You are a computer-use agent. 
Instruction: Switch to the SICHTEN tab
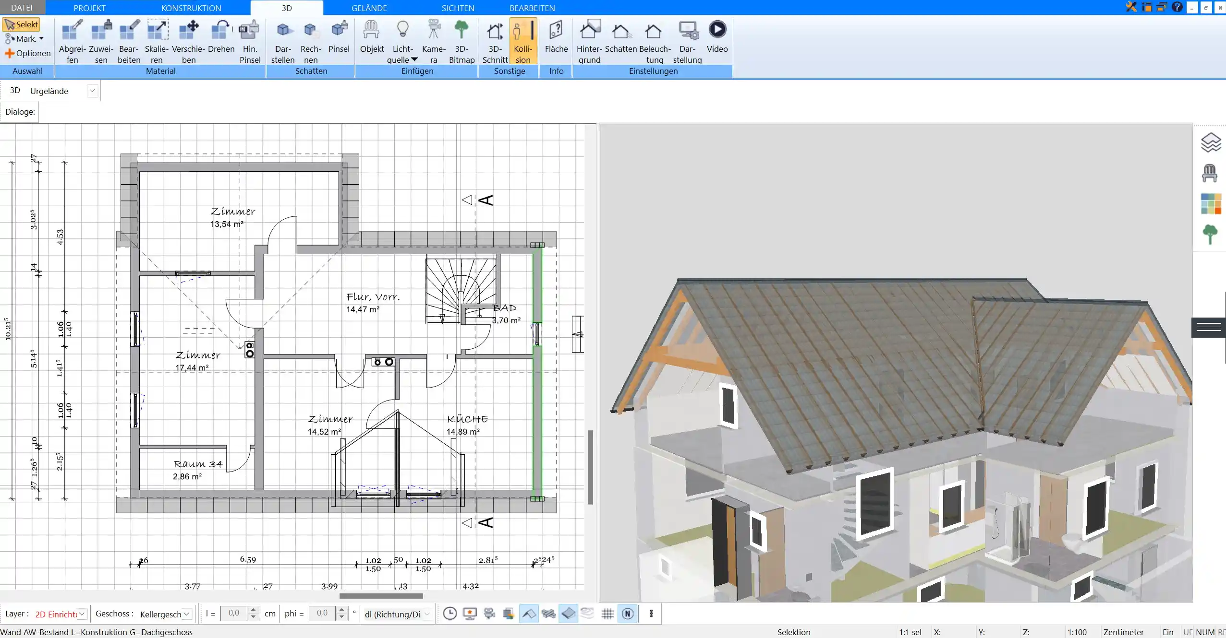[x=458, y=8]
